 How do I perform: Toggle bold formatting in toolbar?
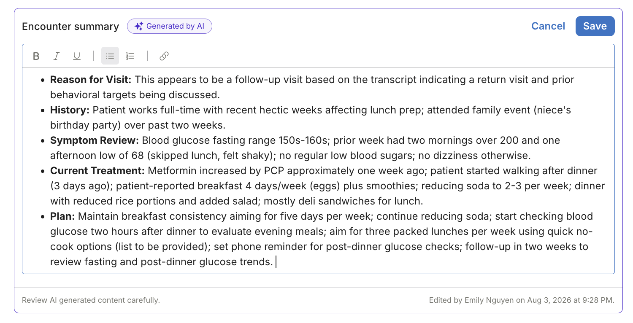(x=36, y=56)
